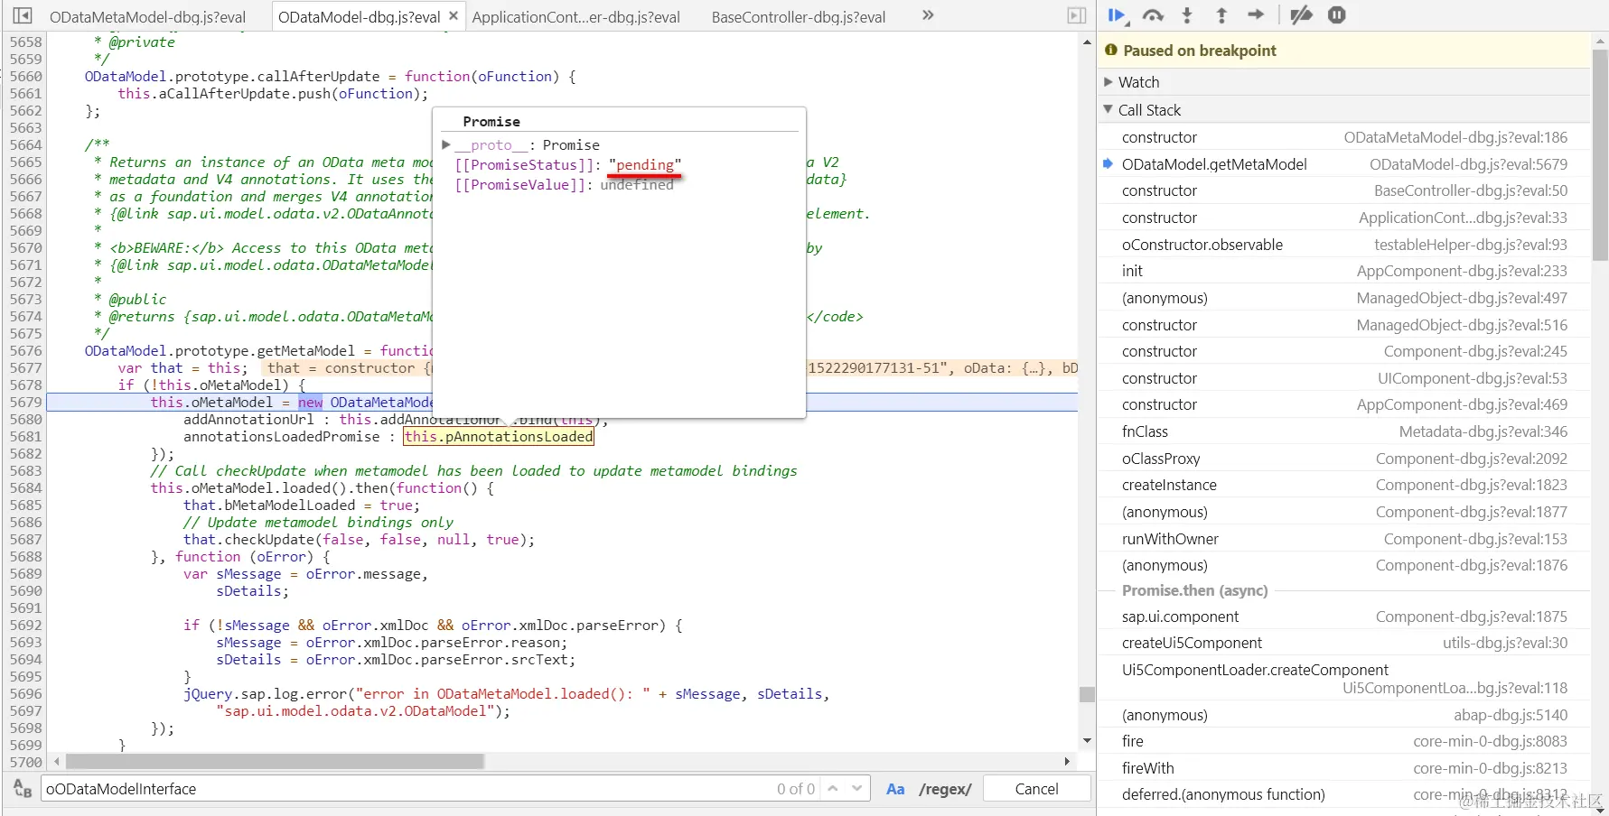Jump to previous search match
Screen dimensions: 1609x816
[x=833, y=789]
